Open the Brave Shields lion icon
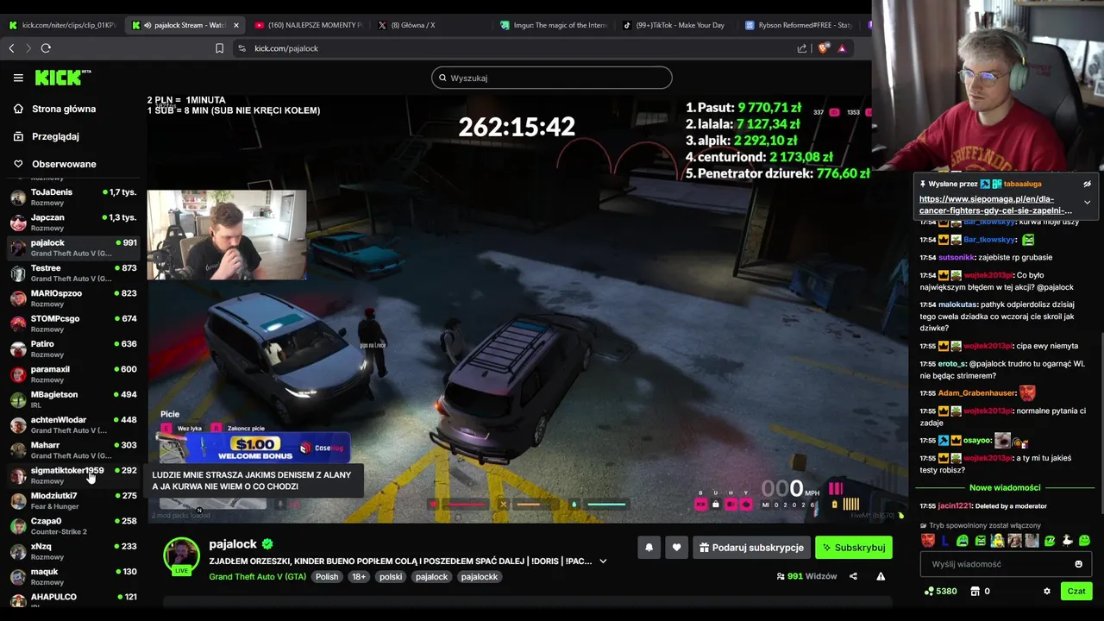Image resolution: width=1104 pixels, height=621 pixels. [x=823, y=48]
